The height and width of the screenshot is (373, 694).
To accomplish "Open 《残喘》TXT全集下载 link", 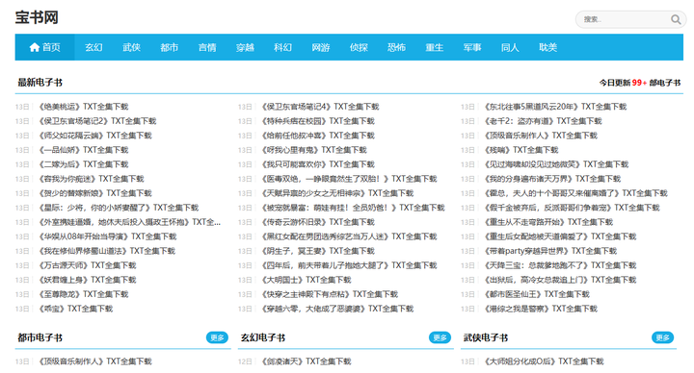I will pyautogui.click(x=521, y=150).
